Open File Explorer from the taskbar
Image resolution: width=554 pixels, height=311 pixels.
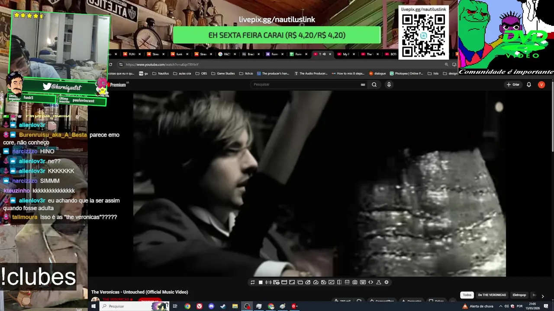(235, 306)
